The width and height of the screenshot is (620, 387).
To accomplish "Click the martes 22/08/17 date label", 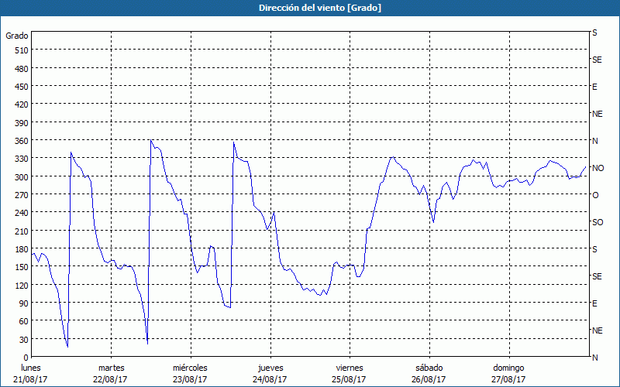I will 111,373.
